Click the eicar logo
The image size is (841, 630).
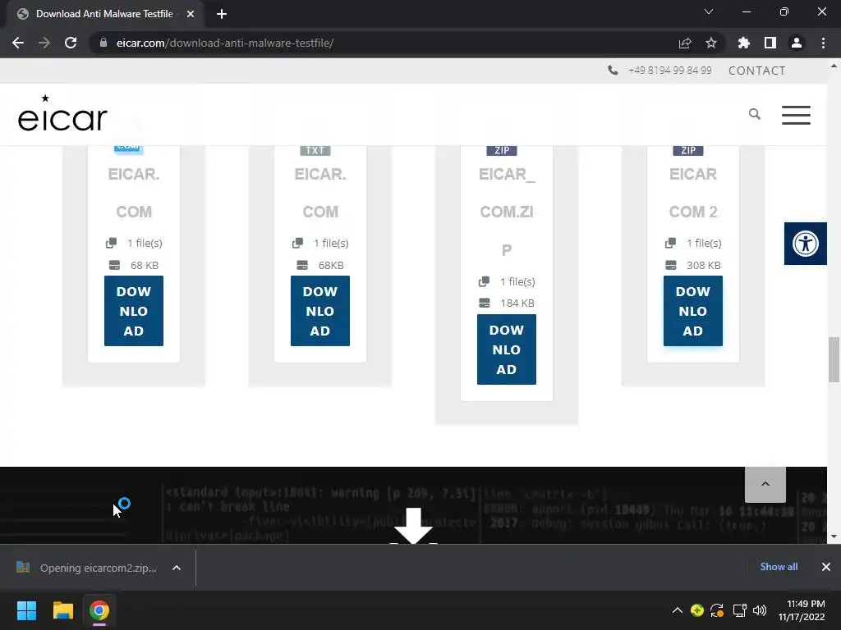click(62, 113)
